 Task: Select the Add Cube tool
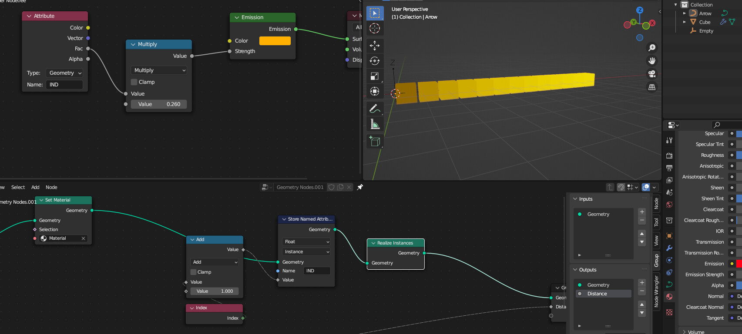pos(375,141)
